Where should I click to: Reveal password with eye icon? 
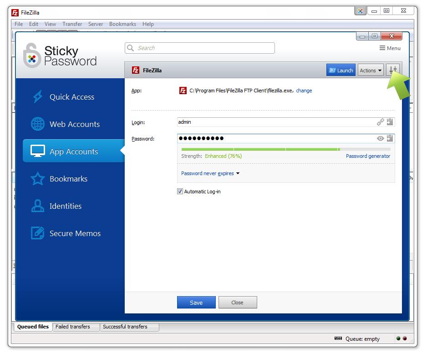click(x=380, y=138)
